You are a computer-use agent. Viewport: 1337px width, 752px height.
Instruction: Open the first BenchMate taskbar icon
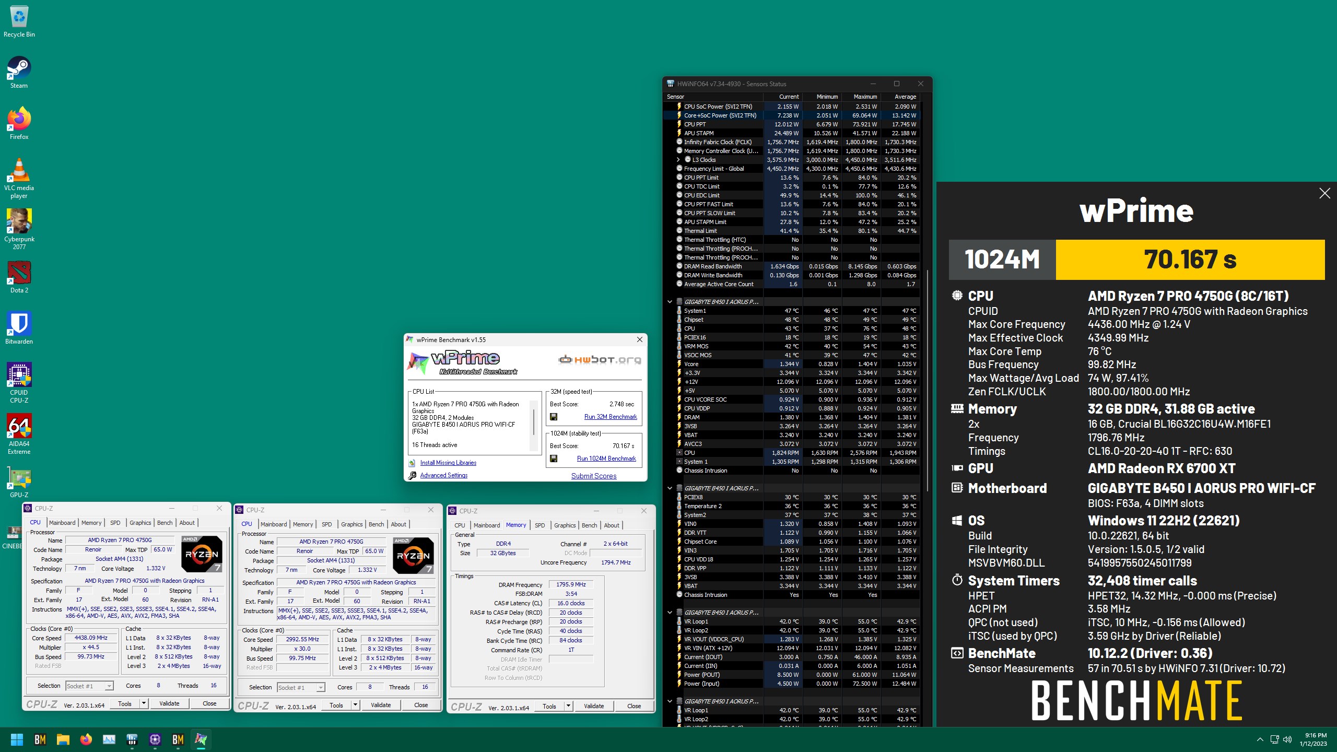point(40,739)
